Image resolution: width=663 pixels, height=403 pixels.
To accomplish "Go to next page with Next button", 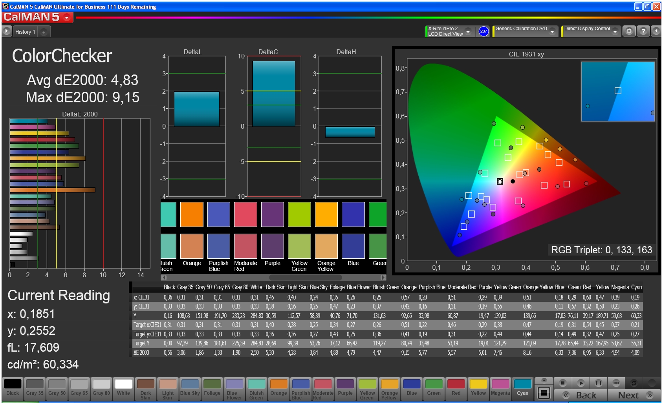I will pyautogui.click(x=634, y=395).
